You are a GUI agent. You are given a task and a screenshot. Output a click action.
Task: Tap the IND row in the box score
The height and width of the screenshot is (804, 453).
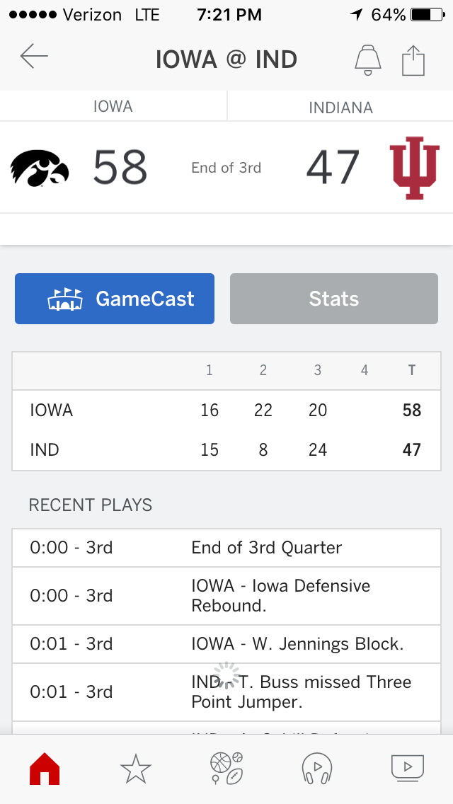226,450
